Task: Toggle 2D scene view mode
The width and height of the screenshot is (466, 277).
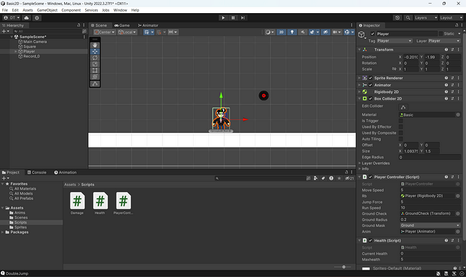Action: (281, 32)
